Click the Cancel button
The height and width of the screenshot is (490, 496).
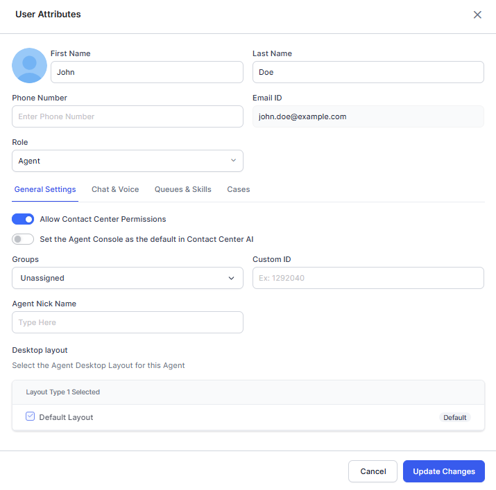[x=373, y=471]
